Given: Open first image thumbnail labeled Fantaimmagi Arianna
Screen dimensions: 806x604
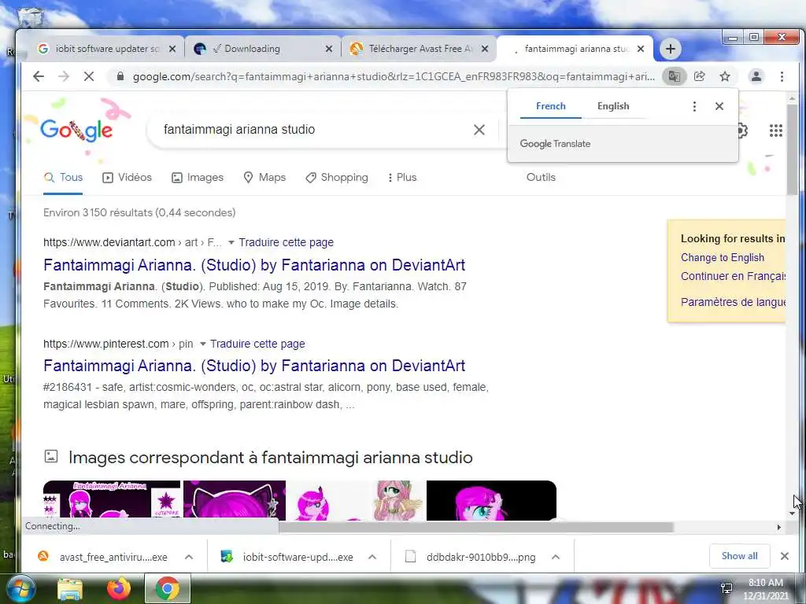Looking at the screenshot, I should (x=112, y=501).
